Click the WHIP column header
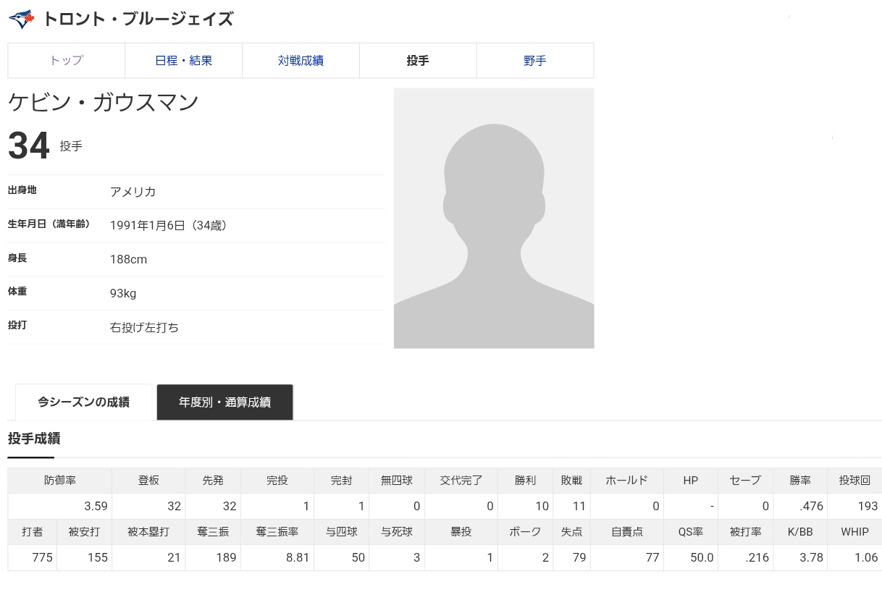The height and width of the screenshot is (600, 882). click(854, 532)
